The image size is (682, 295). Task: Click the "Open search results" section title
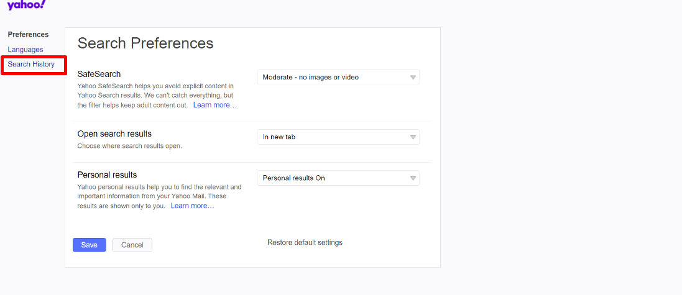pyautogui.click(x=114, y=134)
